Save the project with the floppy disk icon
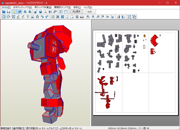This screenshot has width=180, height=130. pos(9,12)
